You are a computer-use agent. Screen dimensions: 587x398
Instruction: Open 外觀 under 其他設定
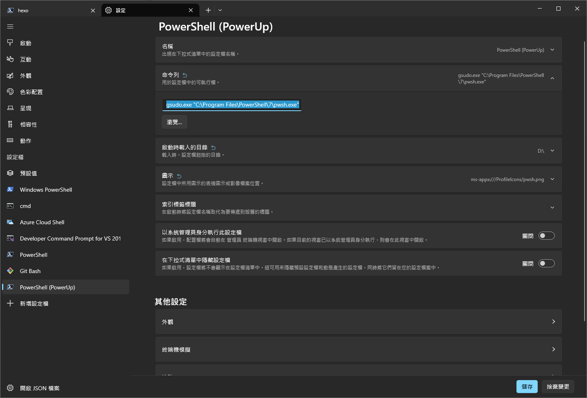359,321
